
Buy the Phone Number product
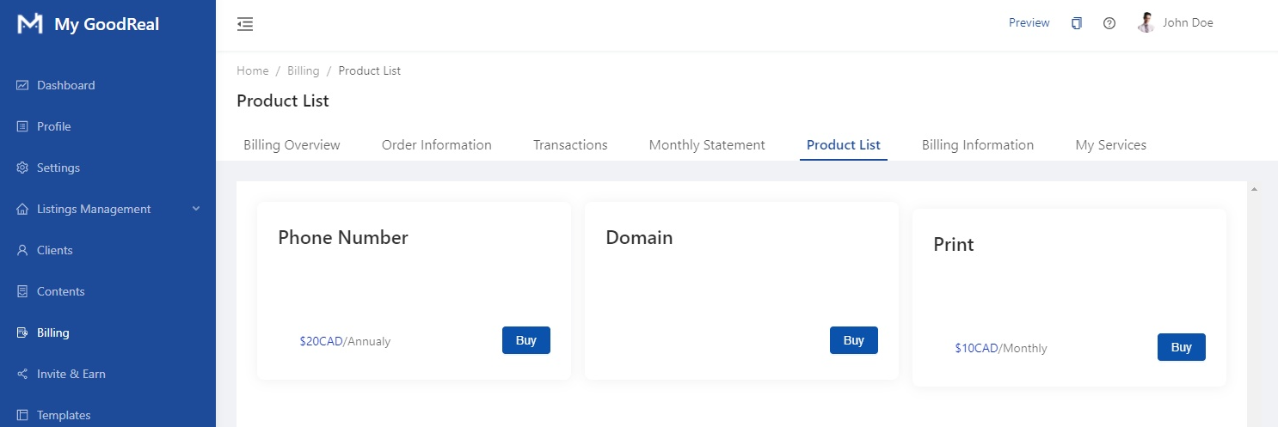pos(526,340)
